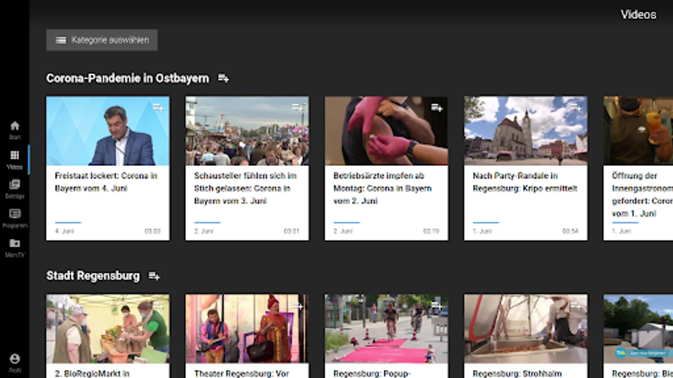
Task: Click title 'Nach Party-Randale in Regensburg'
Action: 525,182
